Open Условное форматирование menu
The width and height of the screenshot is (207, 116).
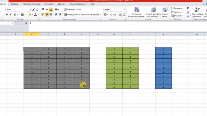click(136, 12)
